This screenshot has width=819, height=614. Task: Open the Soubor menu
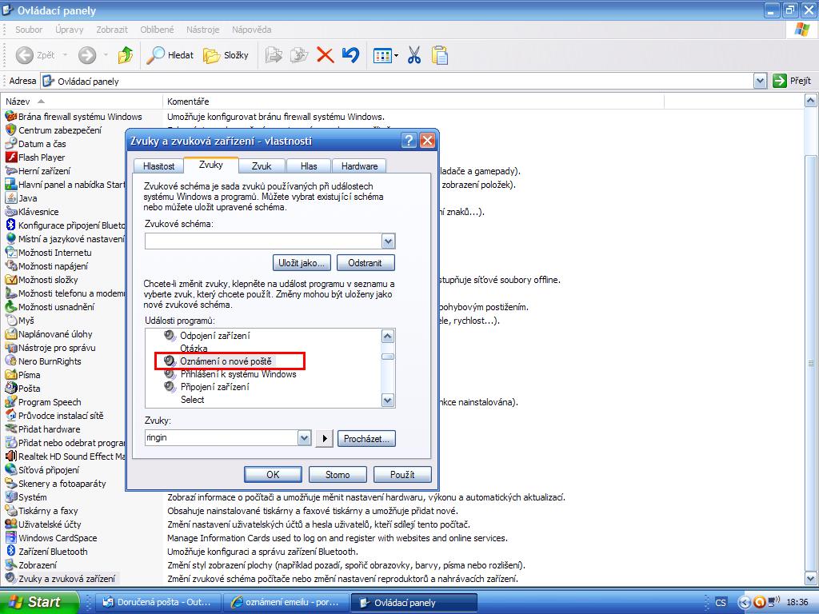(29, 30)
